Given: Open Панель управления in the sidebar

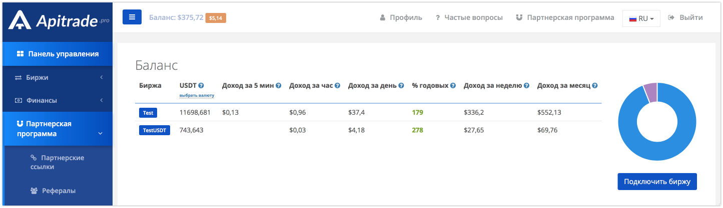Looking at the screenshot, I should click(56, 54).
